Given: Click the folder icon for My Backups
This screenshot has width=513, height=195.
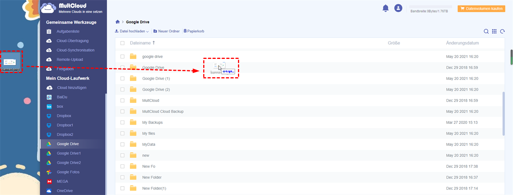Looking at the screenshot, I should (133, 122).
